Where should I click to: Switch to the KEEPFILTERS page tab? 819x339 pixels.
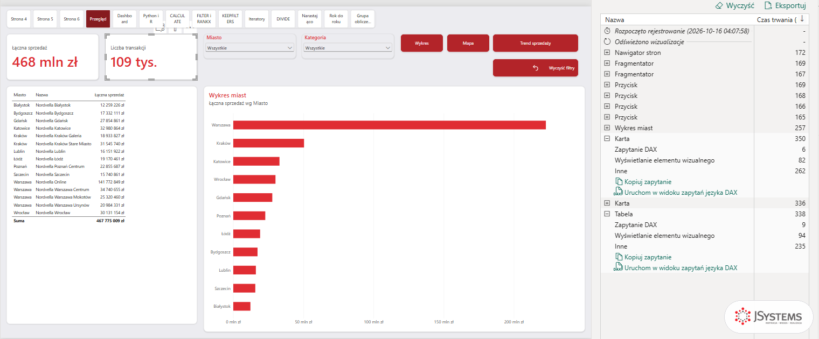pos(230,19)
